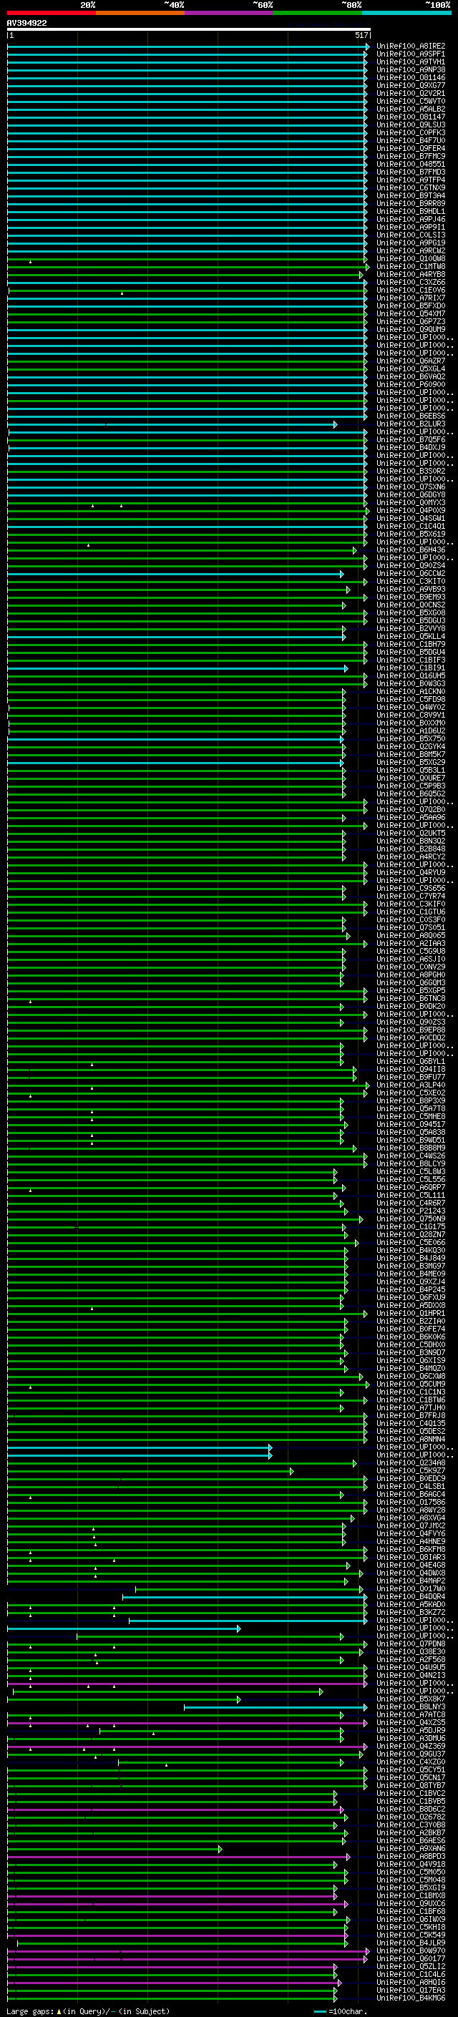Image resolution: width=458 pixels, height=2017 pixels.
Task: Select the UniRef100_Q2V2R1 label
Action: click(411, 93)
